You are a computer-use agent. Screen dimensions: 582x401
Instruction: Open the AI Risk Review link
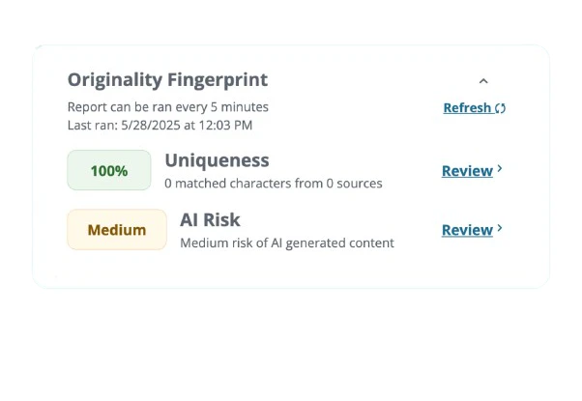[467, 230]
